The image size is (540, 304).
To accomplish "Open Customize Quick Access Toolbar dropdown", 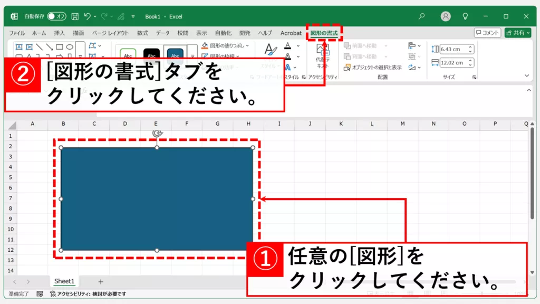I will (x=133, y=16).
